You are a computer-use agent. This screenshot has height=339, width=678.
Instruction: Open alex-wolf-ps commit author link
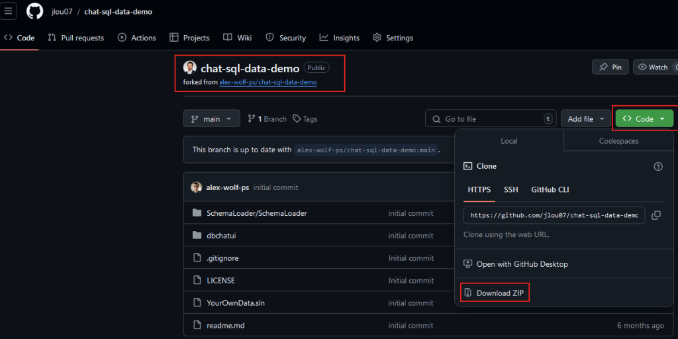point(228,187)
